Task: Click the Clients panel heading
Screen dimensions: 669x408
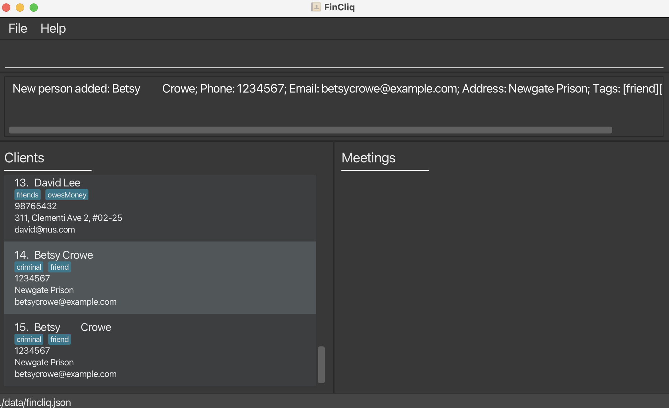Action: pos(24,158)
